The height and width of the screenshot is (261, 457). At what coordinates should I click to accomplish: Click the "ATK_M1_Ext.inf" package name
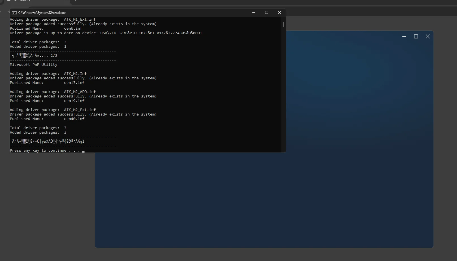[x=80, y=19]
